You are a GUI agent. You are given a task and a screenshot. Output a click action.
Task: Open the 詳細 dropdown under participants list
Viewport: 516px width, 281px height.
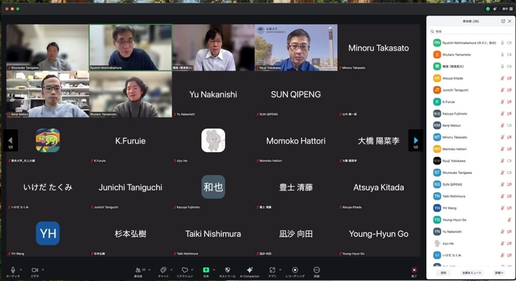pos(499,272)
